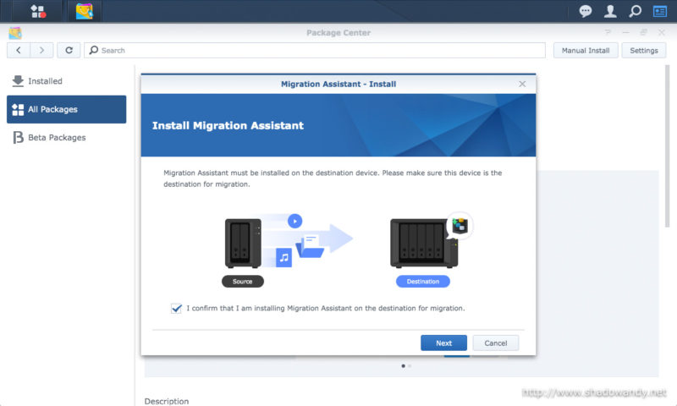Click the Package Center vertical scrollbar
The height and width of the screenshot is (406, 677).
tap(667, 146)
